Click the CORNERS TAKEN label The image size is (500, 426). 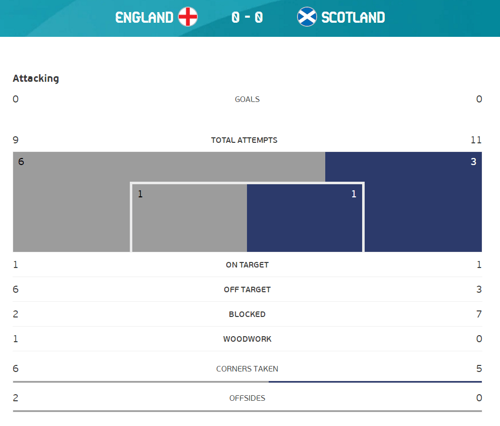tap(247, 369)
